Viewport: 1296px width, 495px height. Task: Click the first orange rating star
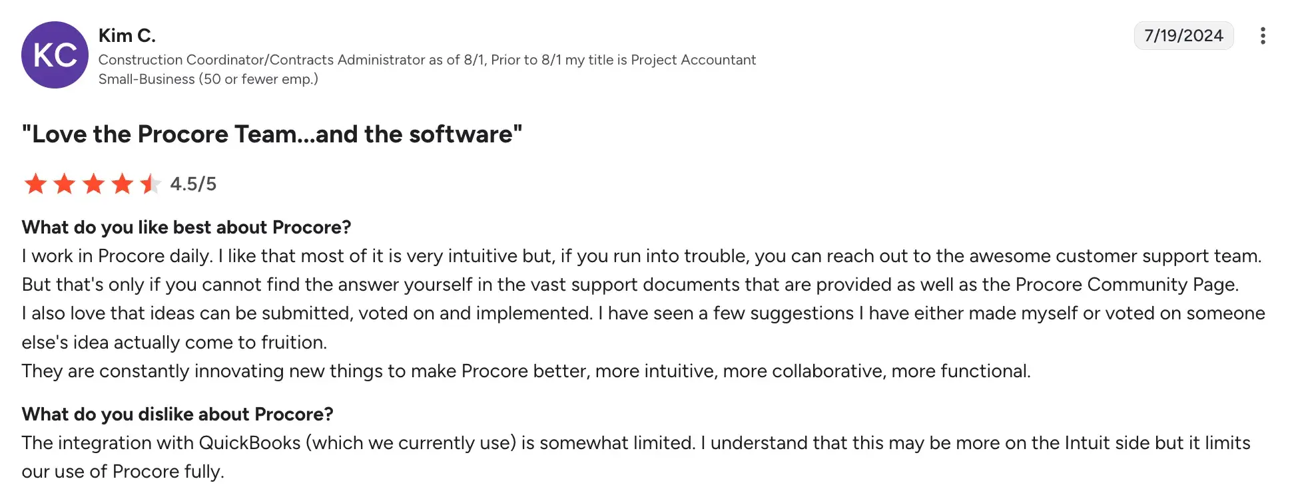point(35,184)
